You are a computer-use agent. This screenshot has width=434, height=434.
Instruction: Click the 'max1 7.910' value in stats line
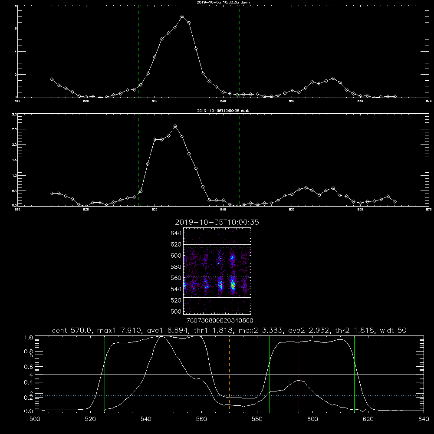coord(120,330)
